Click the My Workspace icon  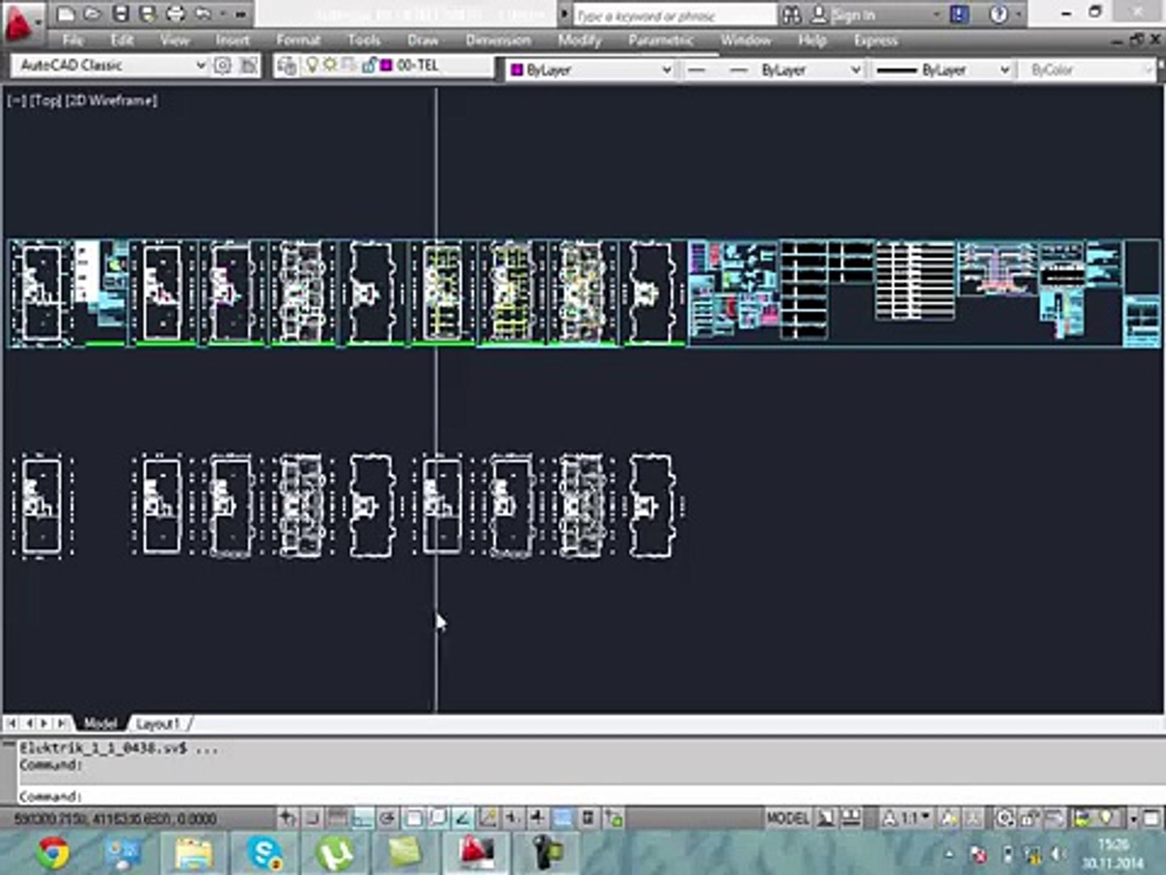(x=249, y=66)
